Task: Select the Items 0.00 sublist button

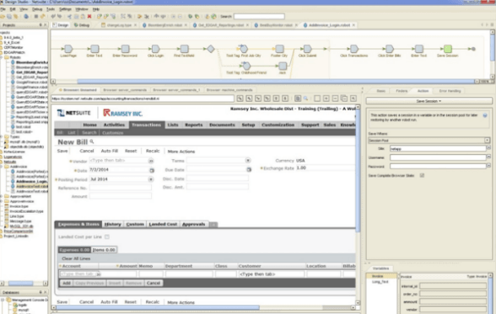Action: 104,250
